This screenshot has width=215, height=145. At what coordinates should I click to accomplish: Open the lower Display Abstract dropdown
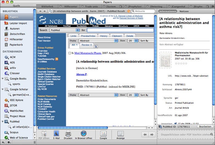[98, 95]
